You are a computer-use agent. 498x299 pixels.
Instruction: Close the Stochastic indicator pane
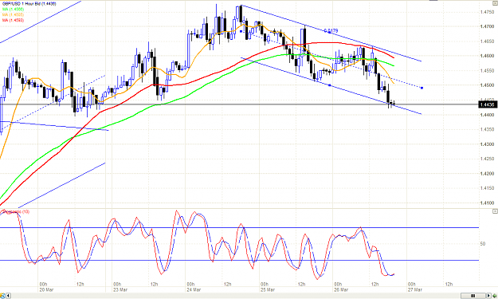click(x=495, y=211)
